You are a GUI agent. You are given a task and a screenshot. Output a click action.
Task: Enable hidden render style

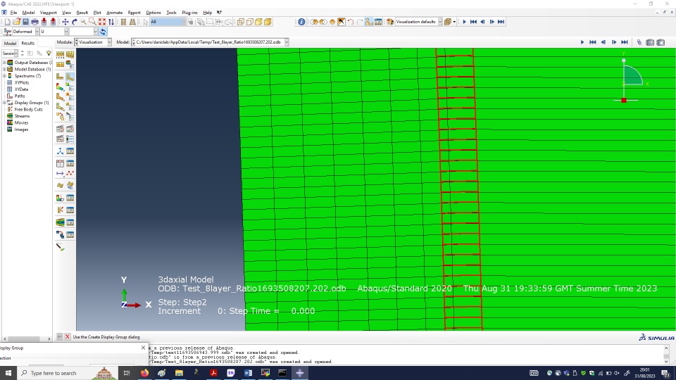(249, 22)
